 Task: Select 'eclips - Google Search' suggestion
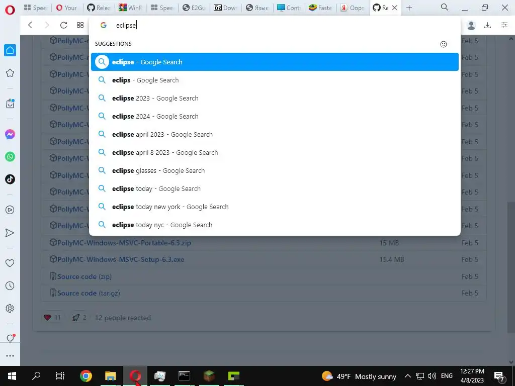[x=275, y=80]
